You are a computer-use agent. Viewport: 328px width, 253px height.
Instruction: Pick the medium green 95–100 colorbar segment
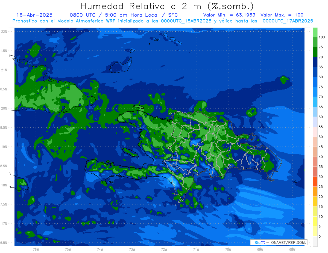315,42
